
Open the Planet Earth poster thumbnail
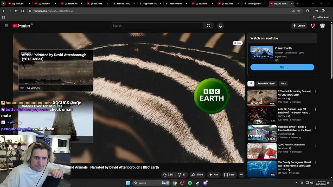[x=261, y=52]
